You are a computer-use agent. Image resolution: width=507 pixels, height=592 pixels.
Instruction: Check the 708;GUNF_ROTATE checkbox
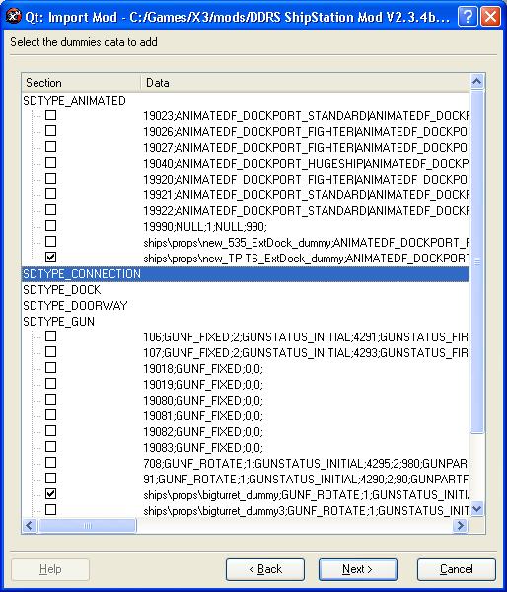tap(50, 463)
